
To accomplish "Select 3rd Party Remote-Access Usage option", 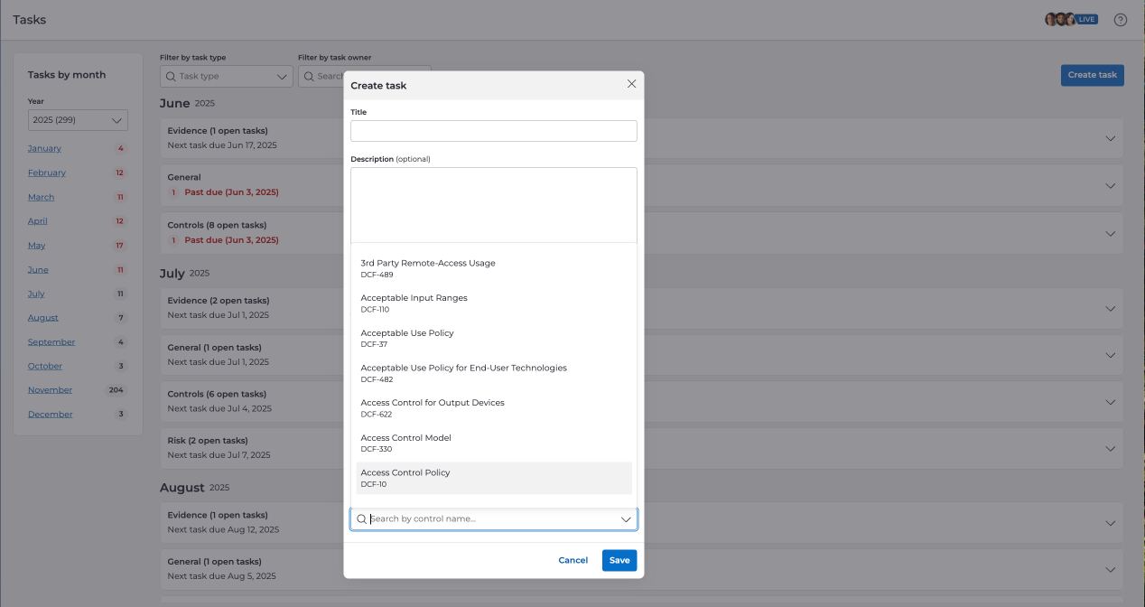I will coord(494,268).
